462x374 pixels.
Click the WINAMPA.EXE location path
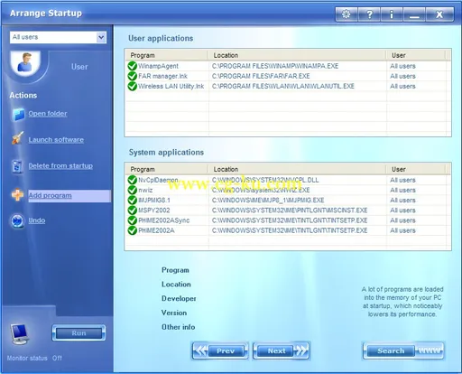click(275, 66)
